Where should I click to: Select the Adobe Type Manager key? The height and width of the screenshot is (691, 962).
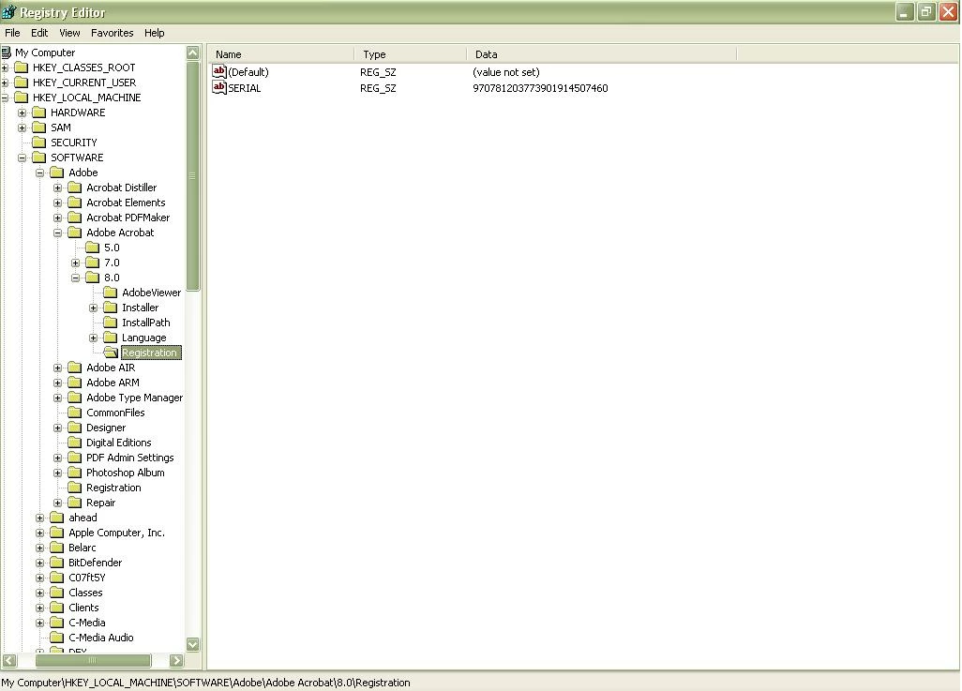pos(134,398)
